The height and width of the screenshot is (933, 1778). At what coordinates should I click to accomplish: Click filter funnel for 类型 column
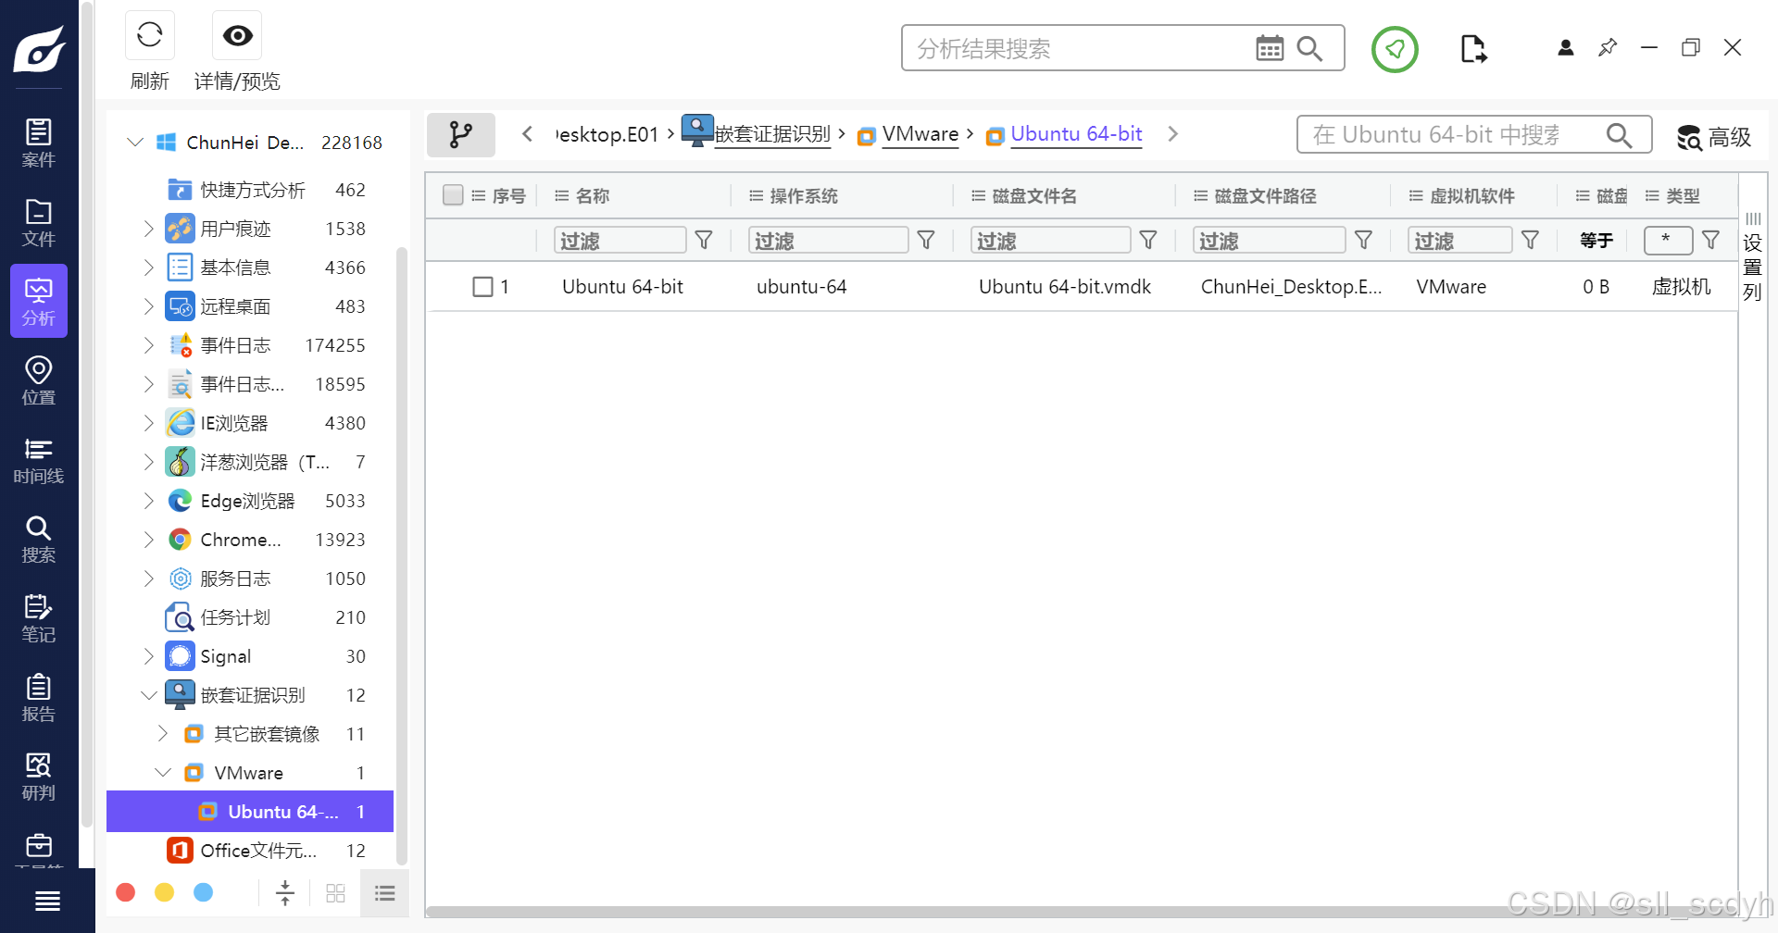tap(1711, 241)
